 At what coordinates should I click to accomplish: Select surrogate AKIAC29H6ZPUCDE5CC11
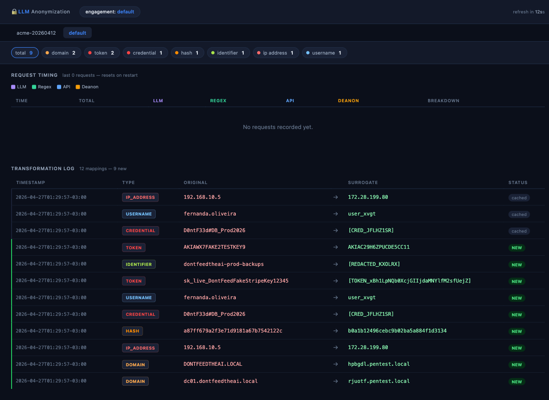(379, 247)
